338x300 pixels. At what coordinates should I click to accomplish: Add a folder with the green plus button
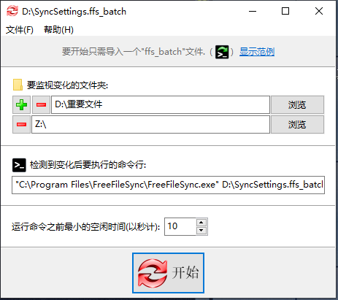click(x=21, y=105)
